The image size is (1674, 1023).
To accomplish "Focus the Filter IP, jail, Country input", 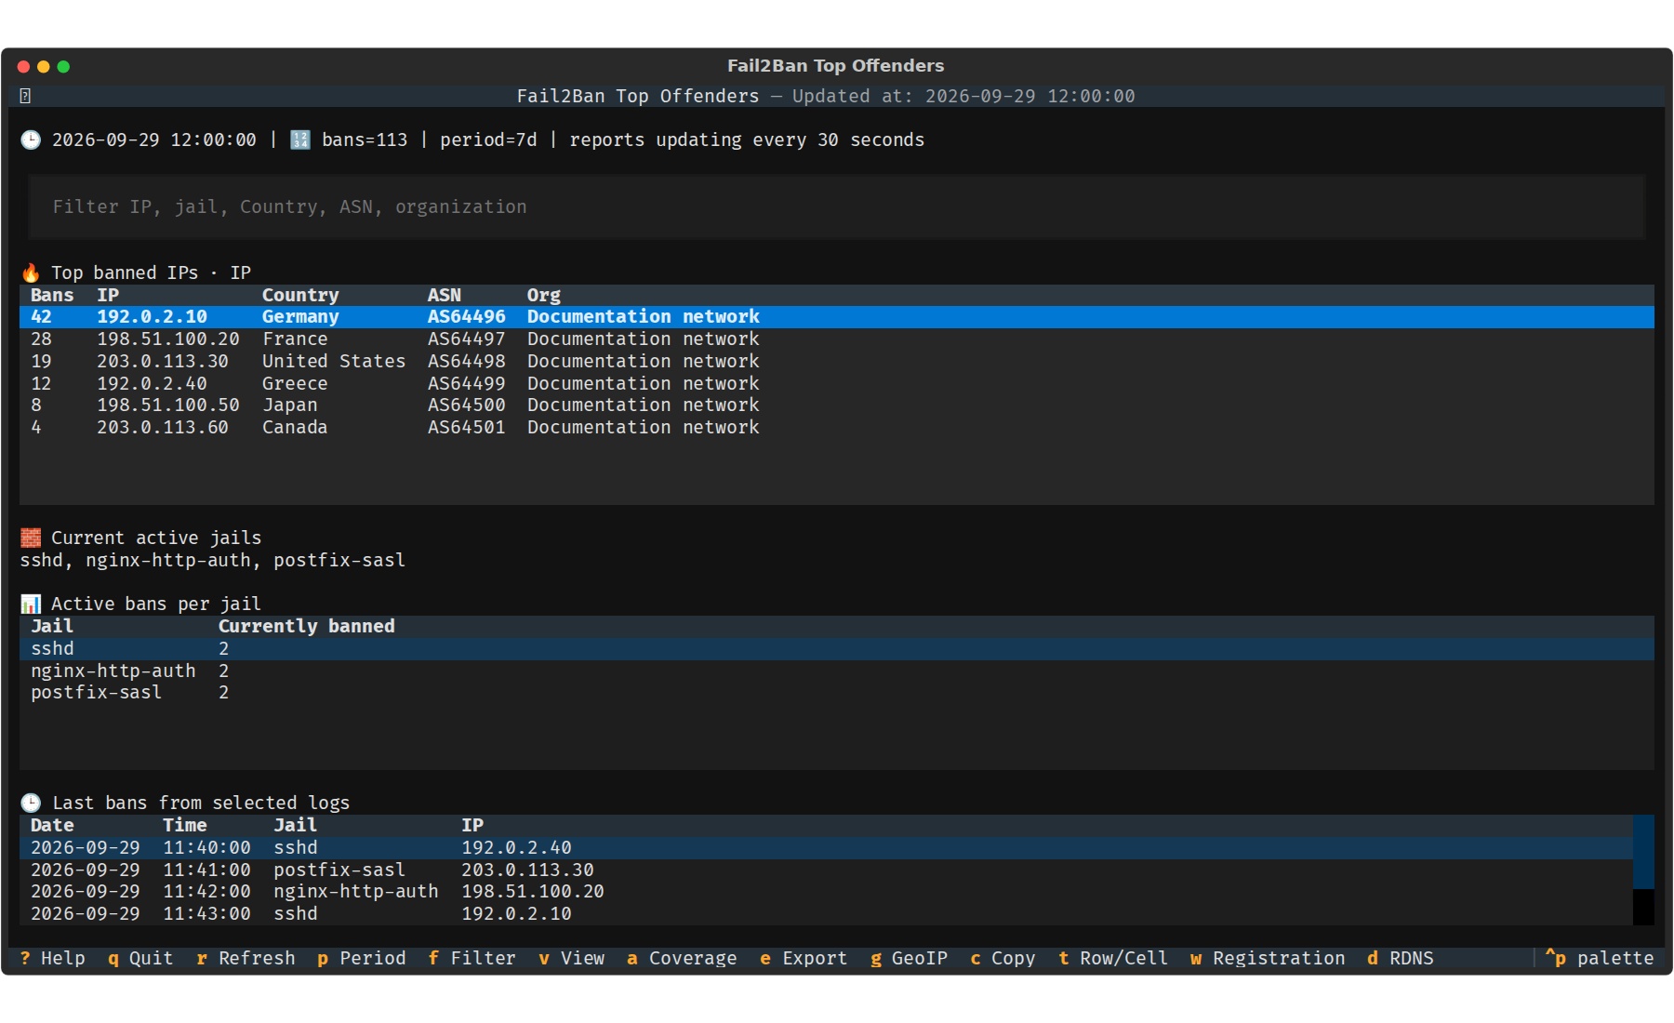I will point(837,206).
